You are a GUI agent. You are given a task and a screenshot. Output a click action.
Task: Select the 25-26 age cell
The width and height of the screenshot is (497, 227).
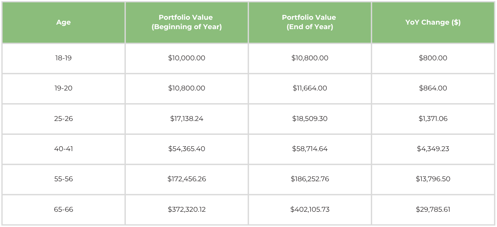click(x=63, y=119)
